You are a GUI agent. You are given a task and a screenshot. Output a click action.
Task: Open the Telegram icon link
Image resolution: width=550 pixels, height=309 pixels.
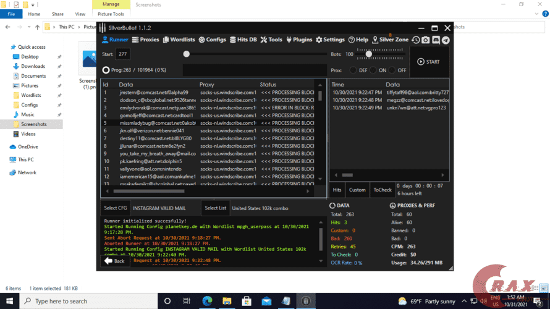coord(446,40)
